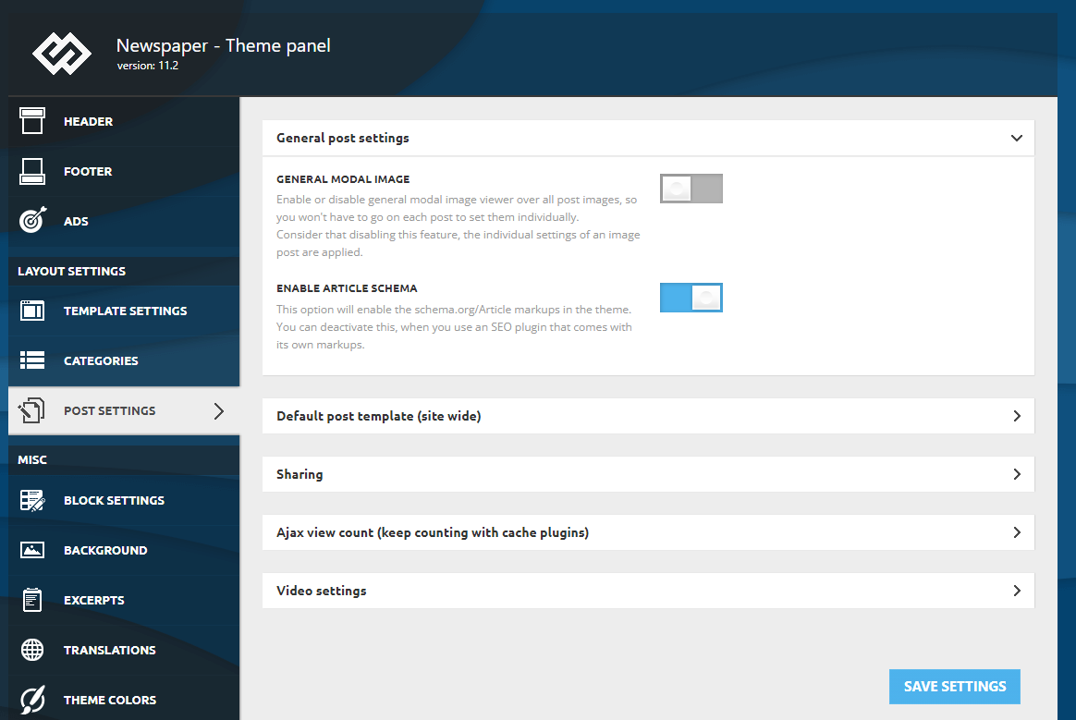Click the Video settings title
The height and width of the screenshot is (720, 1076).
(x=321, y=591)
